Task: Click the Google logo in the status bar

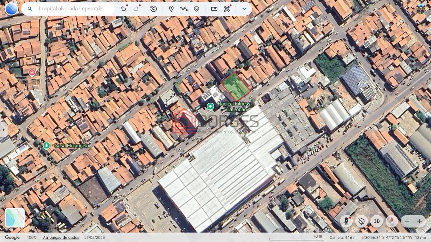Action: click(x=12, y=238)
